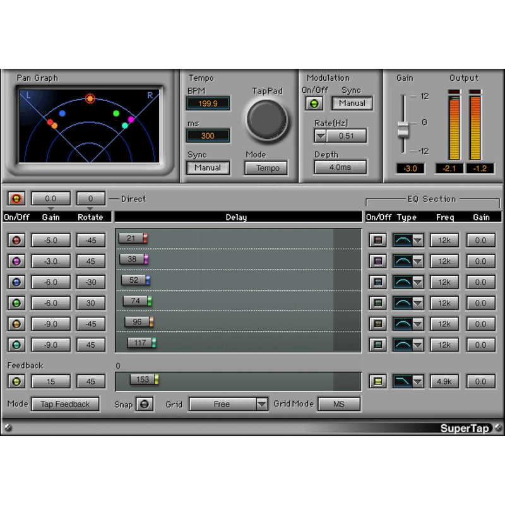Viewport: 505px width, 505px height.
Task: Click the Snap LED button
Action: click(145, 403)
